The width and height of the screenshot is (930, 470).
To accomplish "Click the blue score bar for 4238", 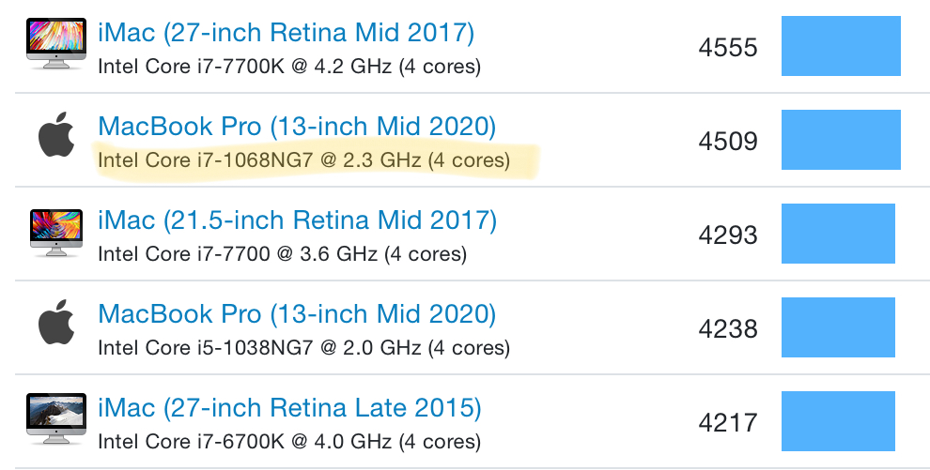I will coord(838,327).
